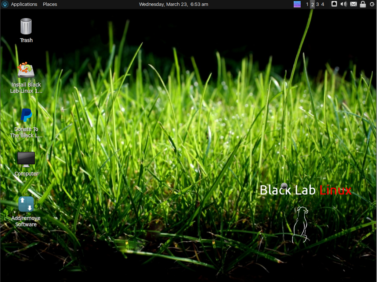The width and height of the screenshot is (377, 282).
Task: Click the purple show desktop icon
Action: pos(297,4)
